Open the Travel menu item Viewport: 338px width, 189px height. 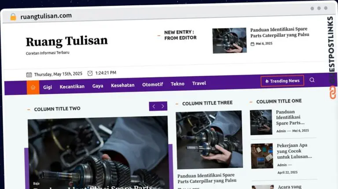tap(199, 83)
